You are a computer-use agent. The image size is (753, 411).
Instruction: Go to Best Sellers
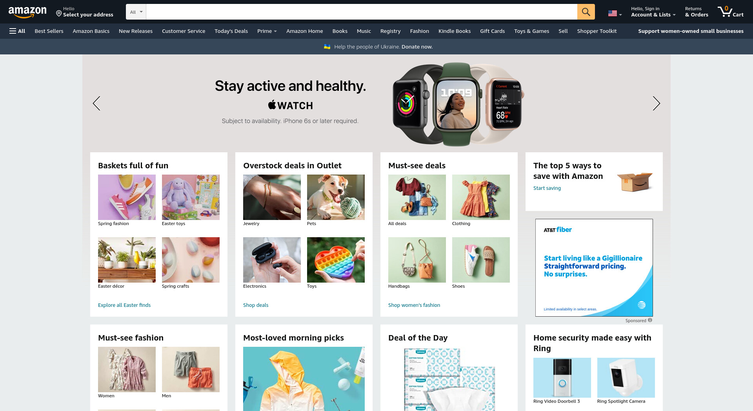(49, 31)
